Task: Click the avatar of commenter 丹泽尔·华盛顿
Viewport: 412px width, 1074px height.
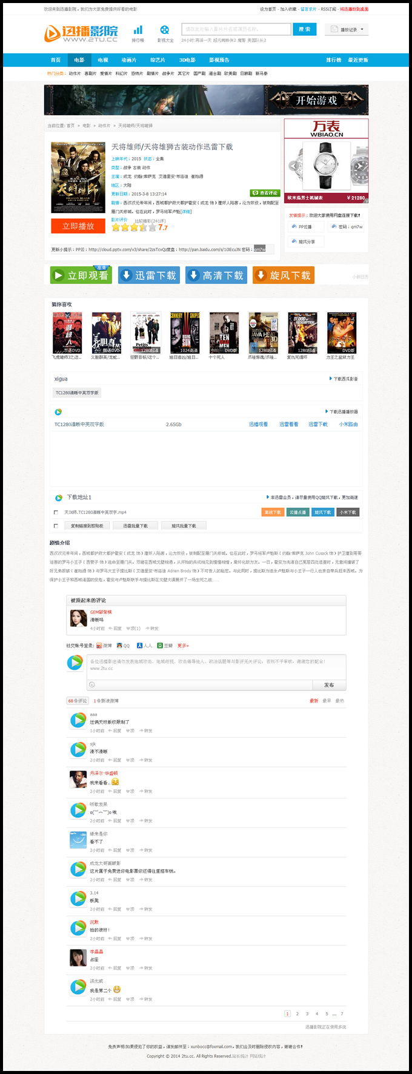Action: coord(78,778)
